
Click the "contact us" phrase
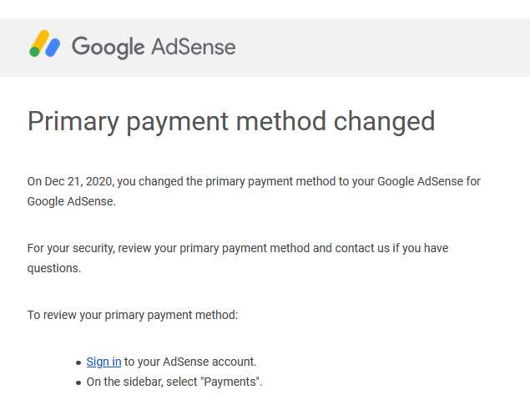coord(362,248)
